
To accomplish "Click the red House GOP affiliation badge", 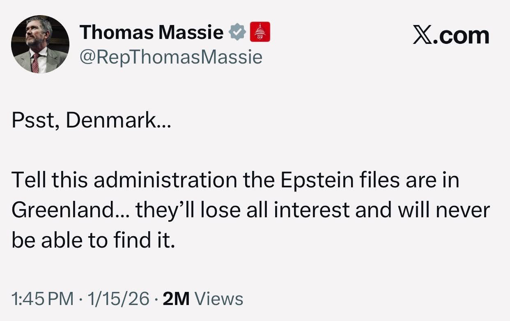I will [x=260, y=32].
